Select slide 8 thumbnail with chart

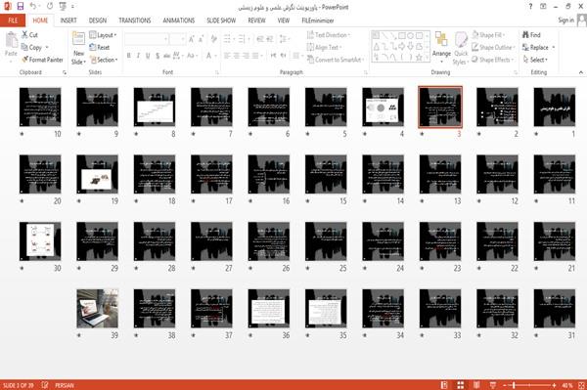155,107
